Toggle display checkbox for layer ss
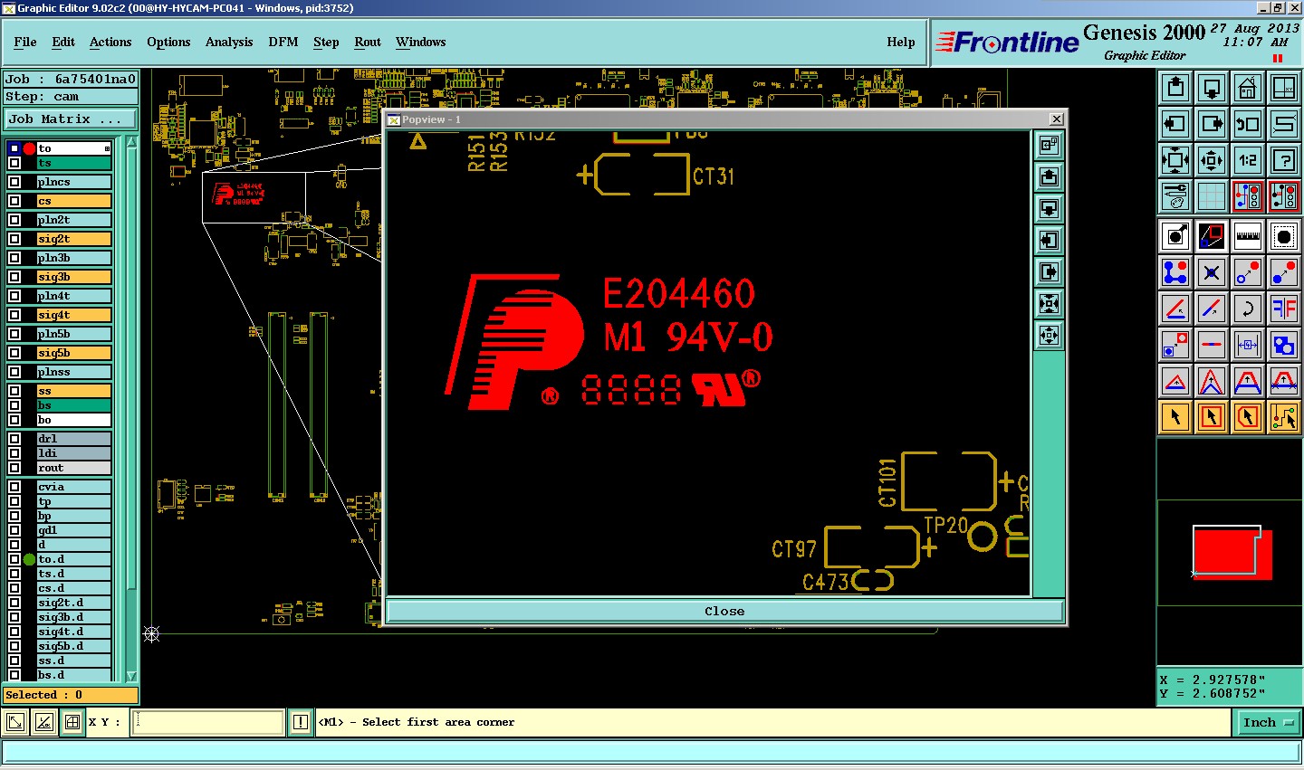The width and height of the screenshot is (1304, 770). pos(14,391)
